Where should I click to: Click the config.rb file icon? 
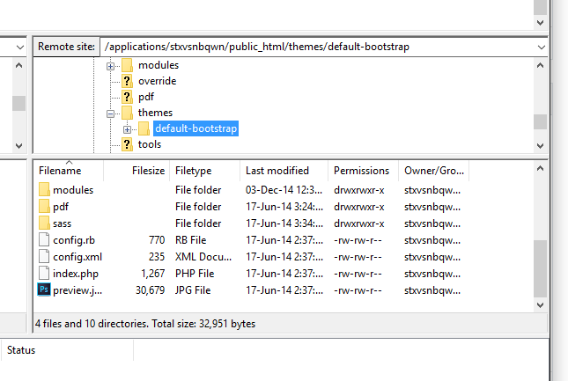[44, 240]
